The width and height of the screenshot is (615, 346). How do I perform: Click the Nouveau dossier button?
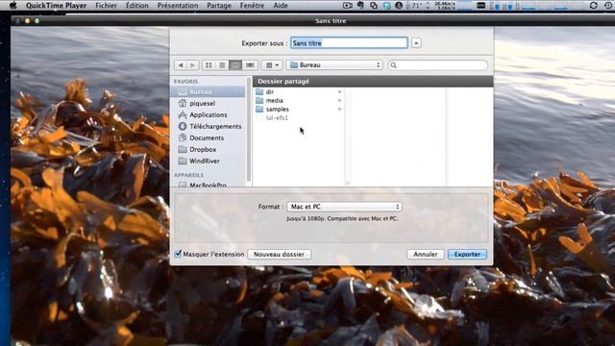tap(279, 254)
